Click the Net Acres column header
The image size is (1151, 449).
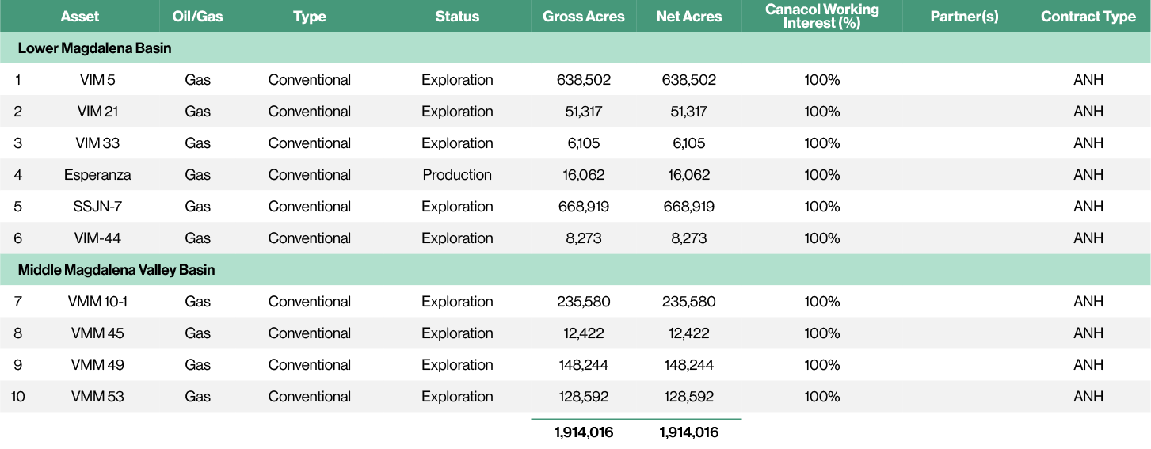tap(688, 17)
